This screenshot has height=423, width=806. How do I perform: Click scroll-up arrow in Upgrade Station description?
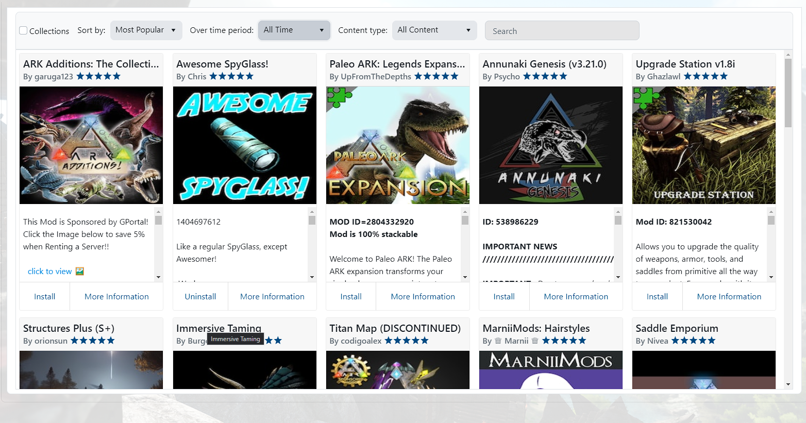tap(771, 212)
